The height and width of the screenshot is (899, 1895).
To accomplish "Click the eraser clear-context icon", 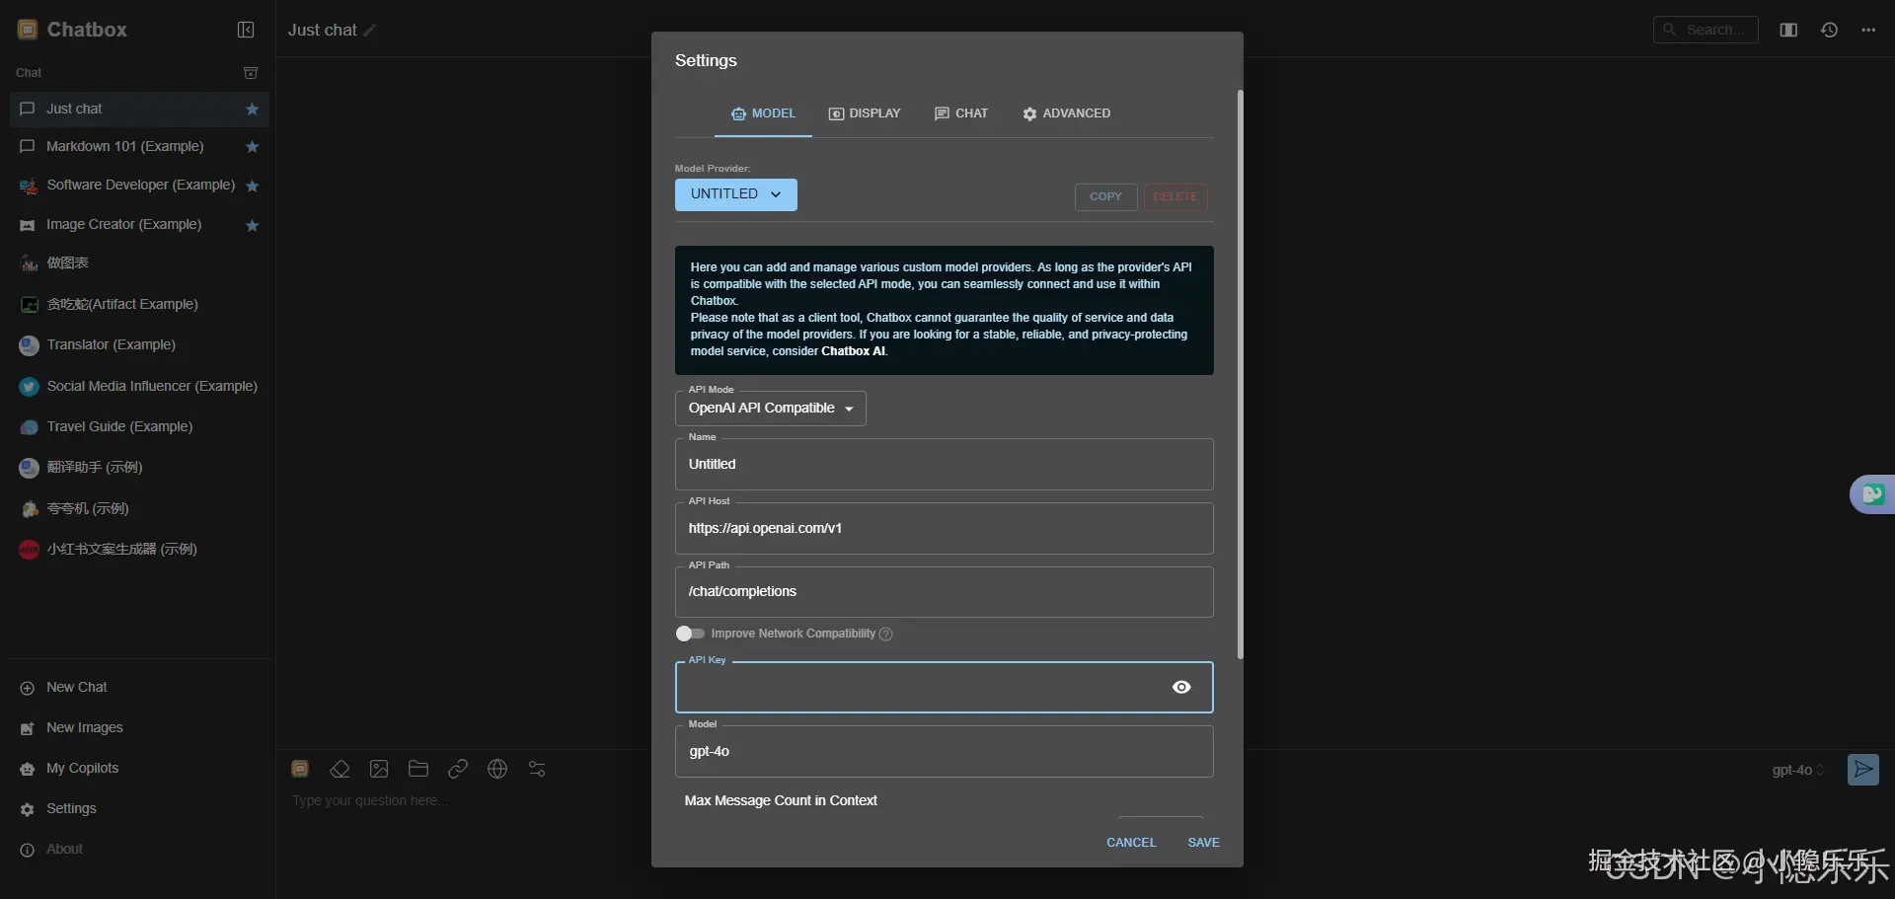I will pos(340,769).
